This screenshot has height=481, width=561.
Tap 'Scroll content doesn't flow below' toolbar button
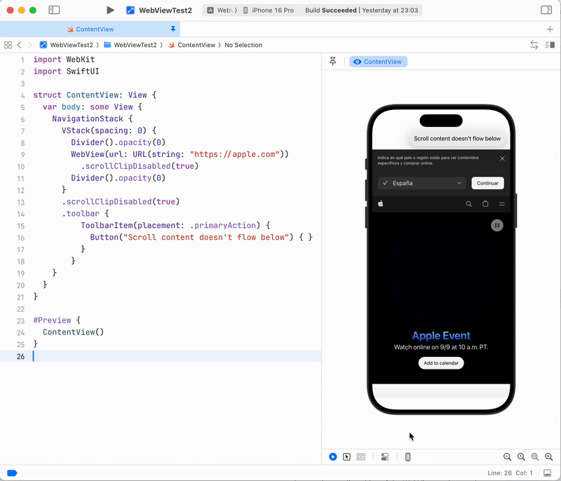tap(457, 138)
